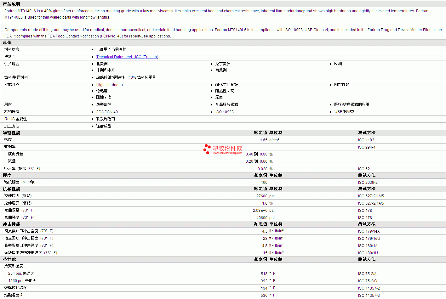This screenshot has height=299, width=446.
Task: Select the FDA FCN 40 rating entry
Action: pos(107,112)
